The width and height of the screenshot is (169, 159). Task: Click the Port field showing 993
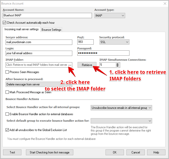[85, 42]
